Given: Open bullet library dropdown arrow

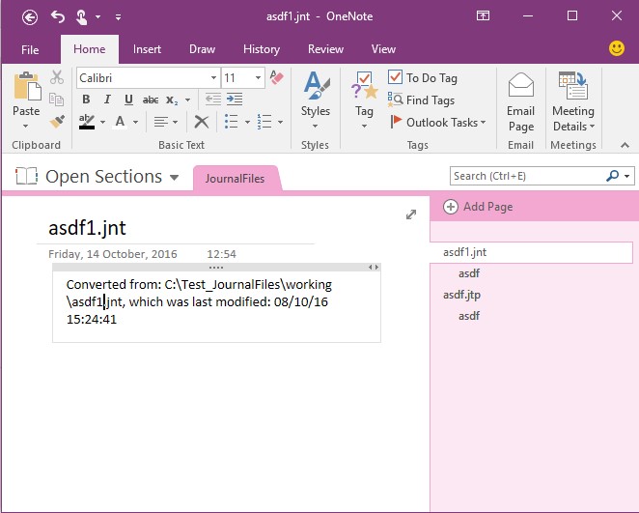Looking at the screenshot, I should pyautogui.click(x=247, y=122).
